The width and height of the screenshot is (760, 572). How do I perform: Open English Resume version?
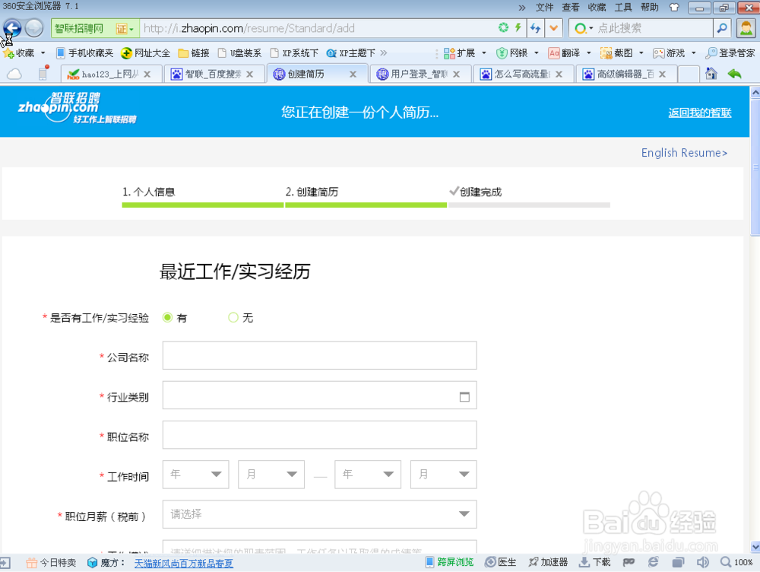(683, 153)
